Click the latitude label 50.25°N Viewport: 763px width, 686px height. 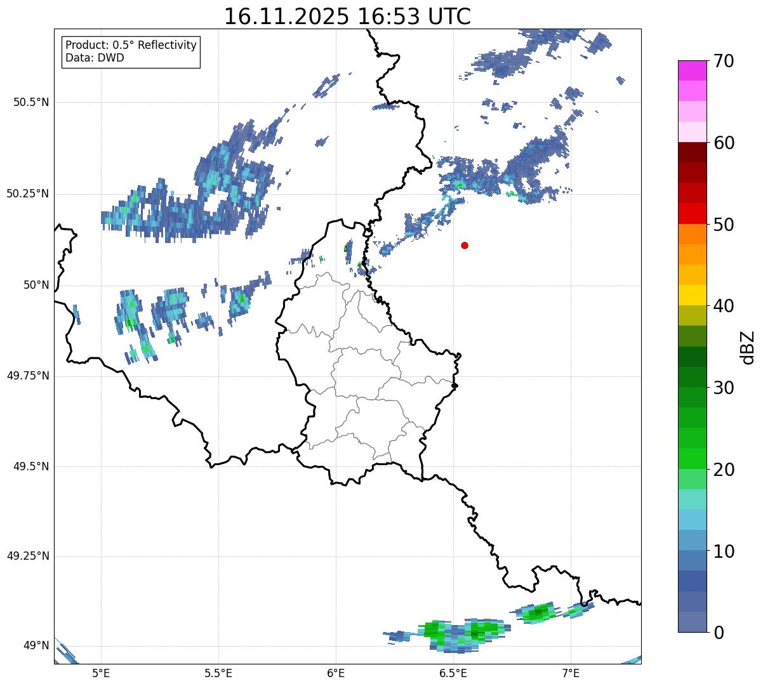click(28, 194)
